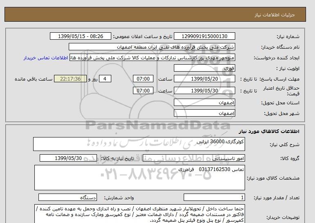Viewport: 315px width, 223px height.
Task: Click the remaining days field showing 4
Action: (x=105, y=79)
